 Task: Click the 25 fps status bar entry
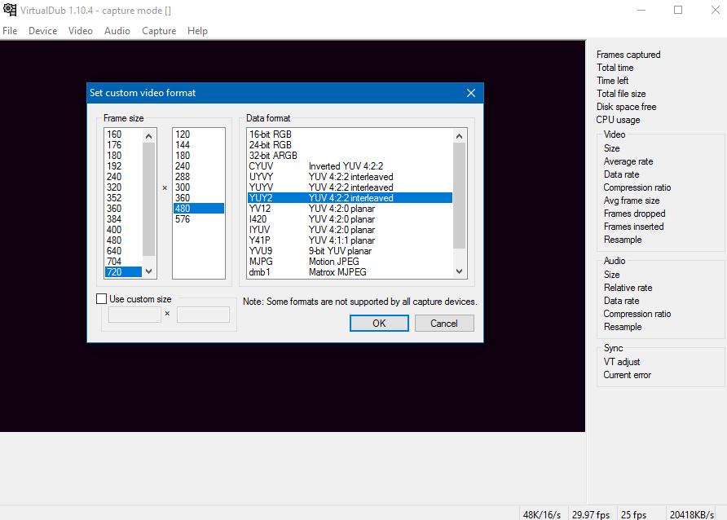[x=633, y=514]
